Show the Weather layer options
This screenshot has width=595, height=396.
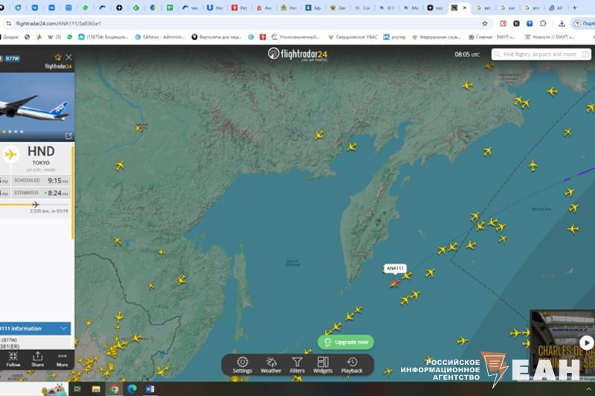coord(271,363)
